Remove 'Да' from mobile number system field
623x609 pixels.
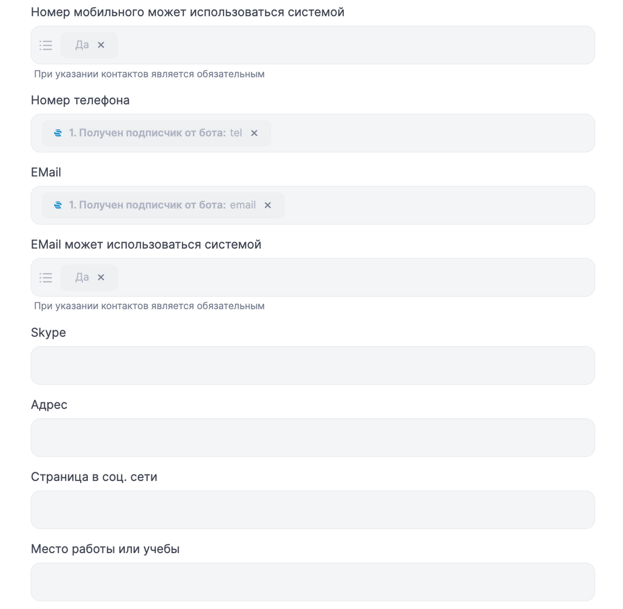(101, 45)
